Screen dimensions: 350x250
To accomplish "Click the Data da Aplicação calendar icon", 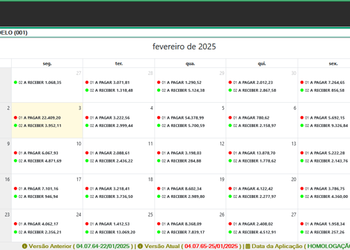I will [248, 246].
